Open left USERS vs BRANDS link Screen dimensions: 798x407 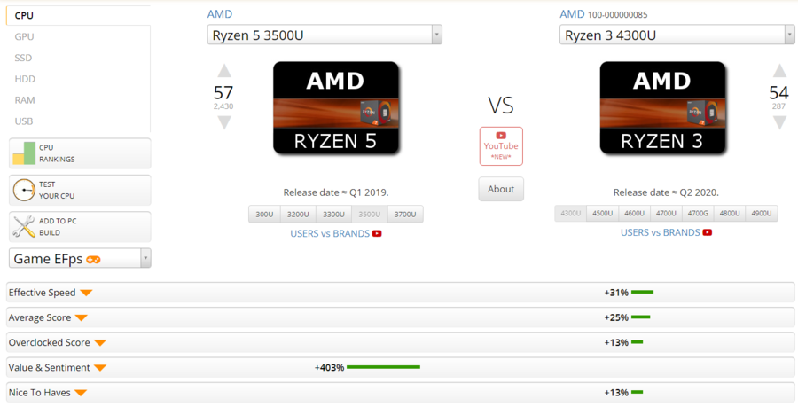click(x=330, y=233)
